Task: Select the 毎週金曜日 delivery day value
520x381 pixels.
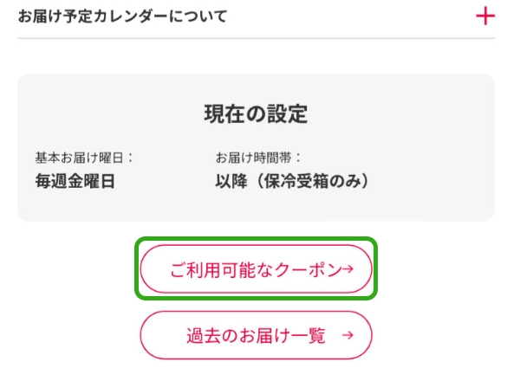Action: [x=75, y=182]
